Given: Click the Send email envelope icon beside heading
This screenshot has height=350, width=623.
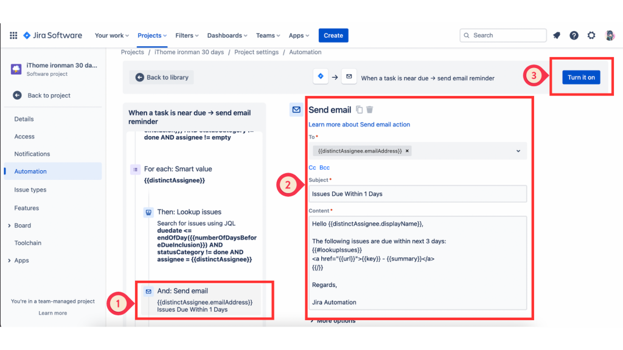Looking at the screenshot, I should click(x=296, y=109).
